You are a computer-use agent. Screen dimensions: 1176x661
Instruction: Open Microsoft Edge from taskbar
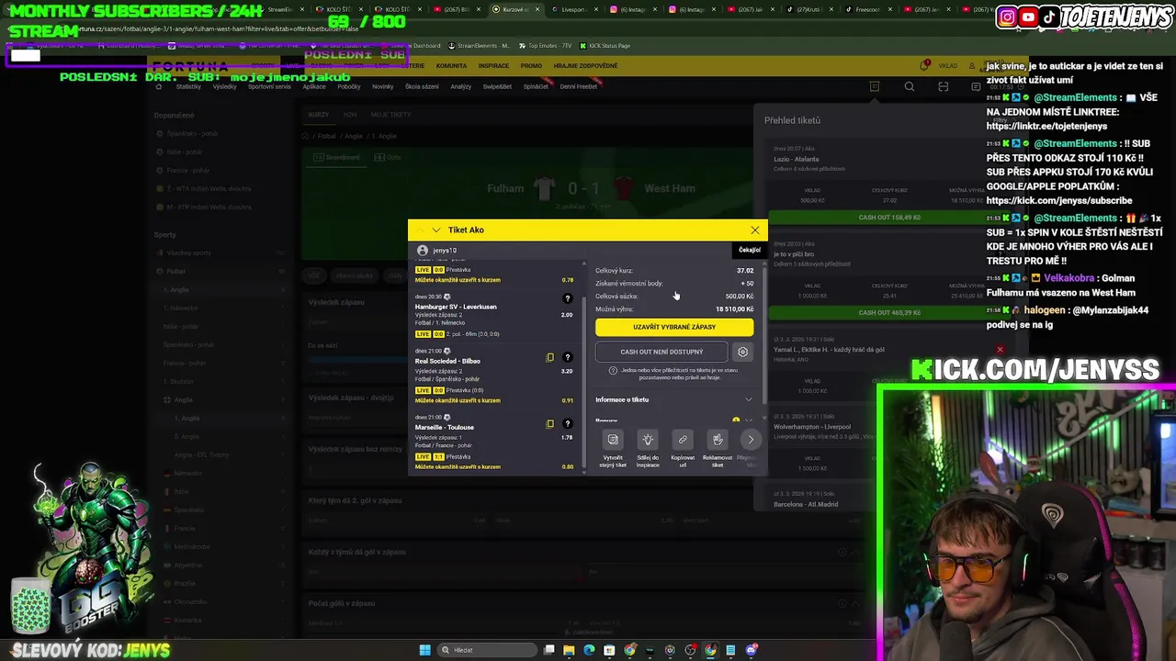589,650
